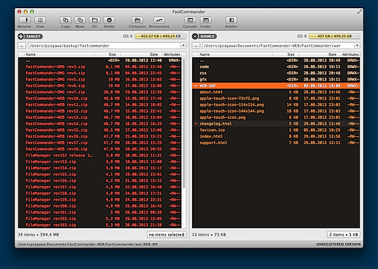Open right panel path history dropdown
The height and width of the screenshot is (269, 378).
tap(357, 45)
